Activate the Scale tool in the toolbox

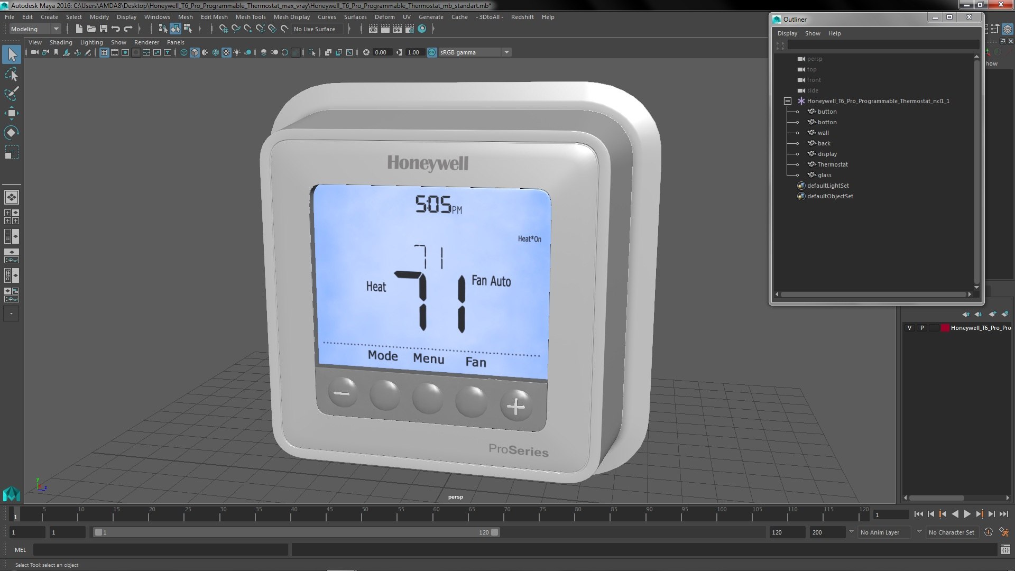(12, 152)
